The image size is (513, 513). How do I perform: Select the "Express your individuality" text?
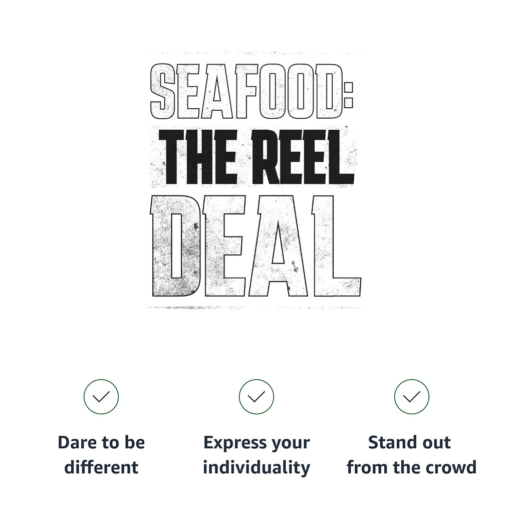tap(256, 455)
